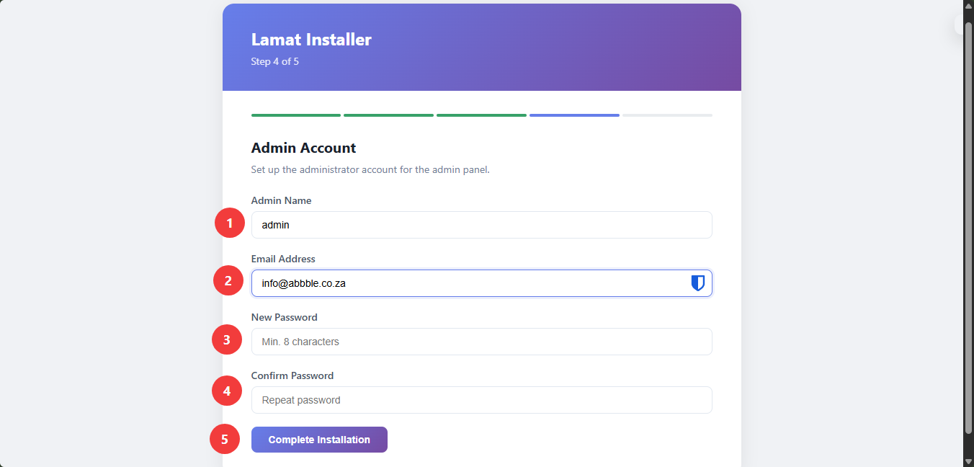Click the first green progress step segment
The image size is (974, 467).
(296, 115)
